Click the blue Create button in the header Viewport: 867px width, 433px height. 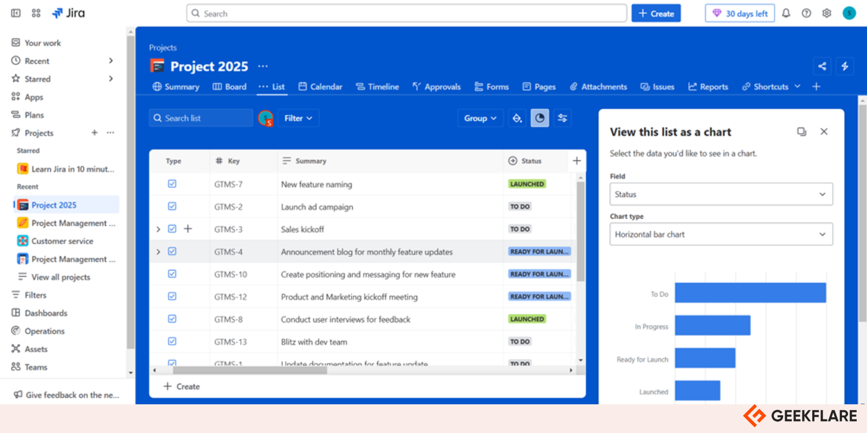point(656,14)
